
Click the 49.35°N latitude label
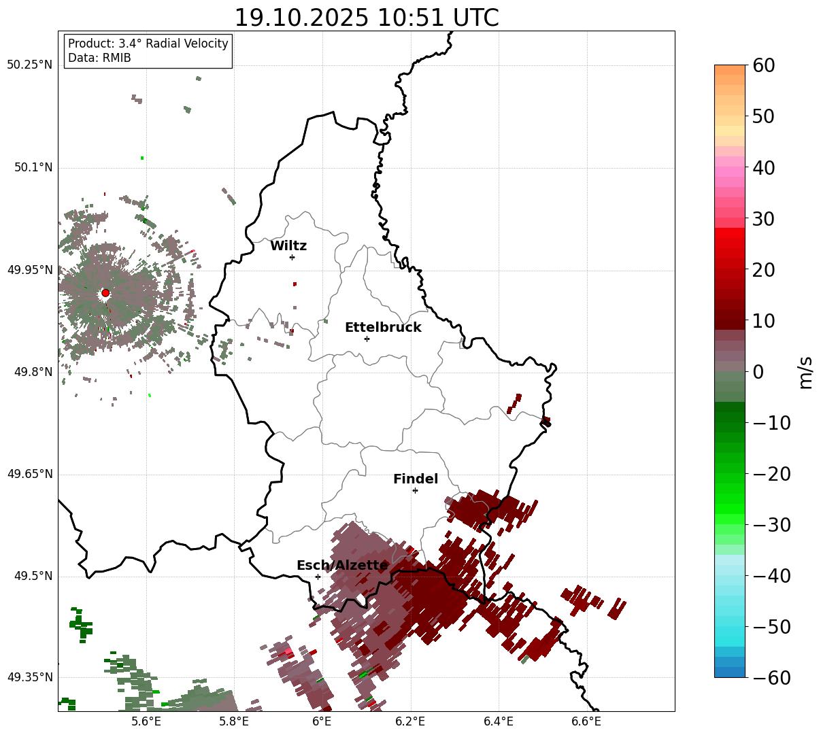[x=29, y=677]
